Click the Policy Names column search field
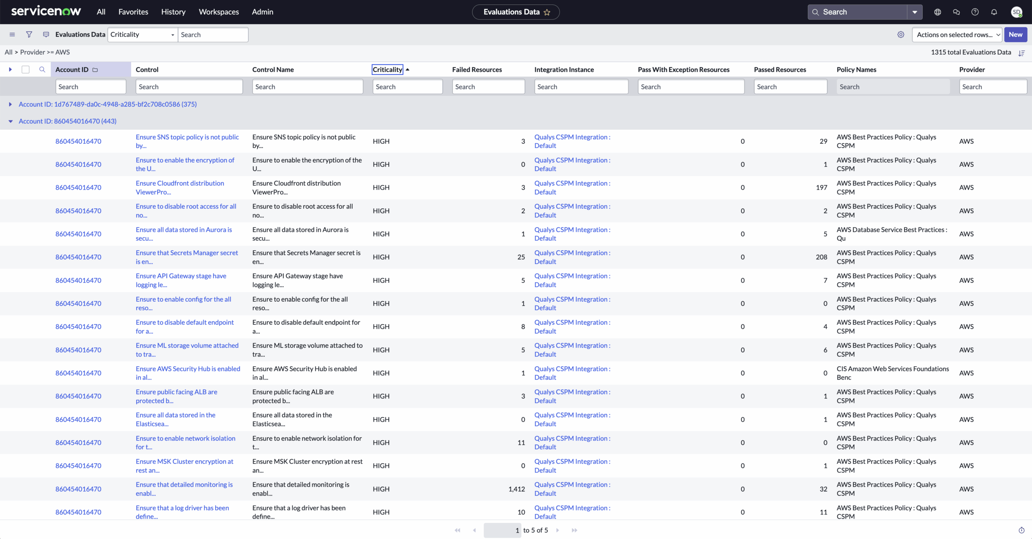The width and height of the screenshot is (1032, 539). pos(893,87)
